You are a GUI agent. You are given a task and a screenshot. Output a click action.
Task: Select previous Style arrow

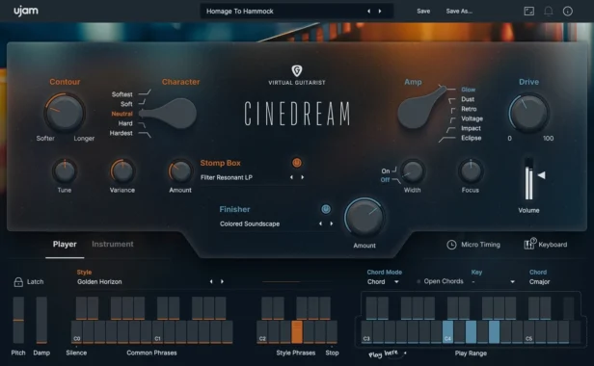[x=211, y=281]
